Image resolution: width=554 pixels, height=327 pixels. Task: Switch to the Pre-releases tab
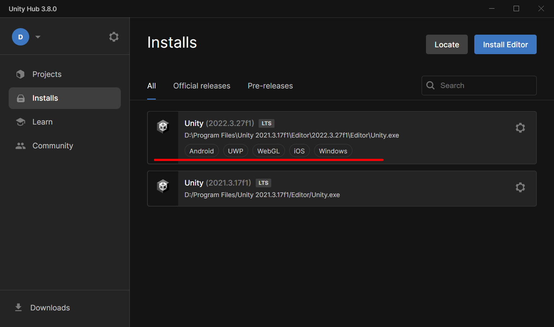click(270, 86)
